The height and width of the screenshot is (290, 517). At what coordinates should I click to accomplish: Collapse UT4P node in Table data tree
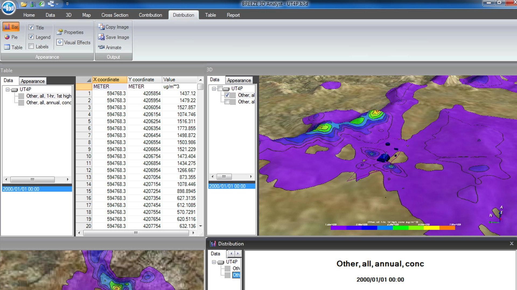click(8, 89)
